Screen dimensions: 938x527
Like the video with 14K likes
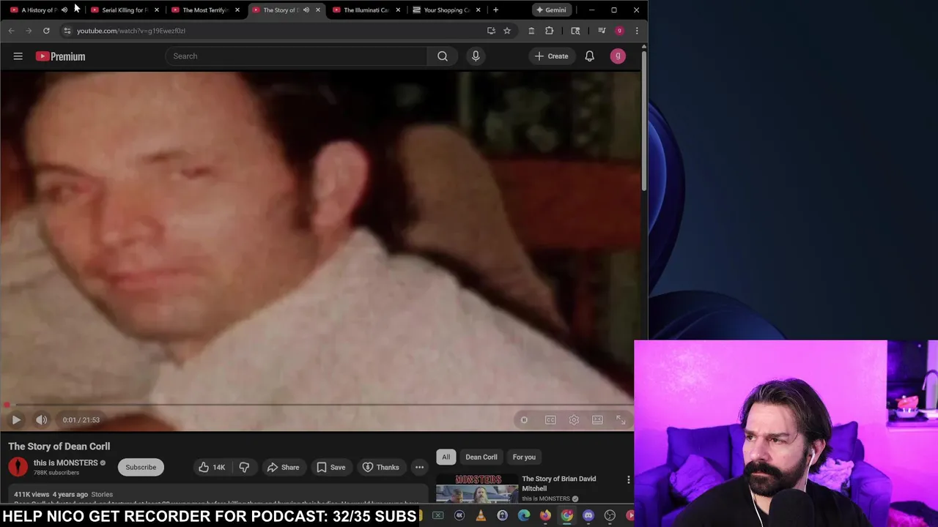coord(211,467)
